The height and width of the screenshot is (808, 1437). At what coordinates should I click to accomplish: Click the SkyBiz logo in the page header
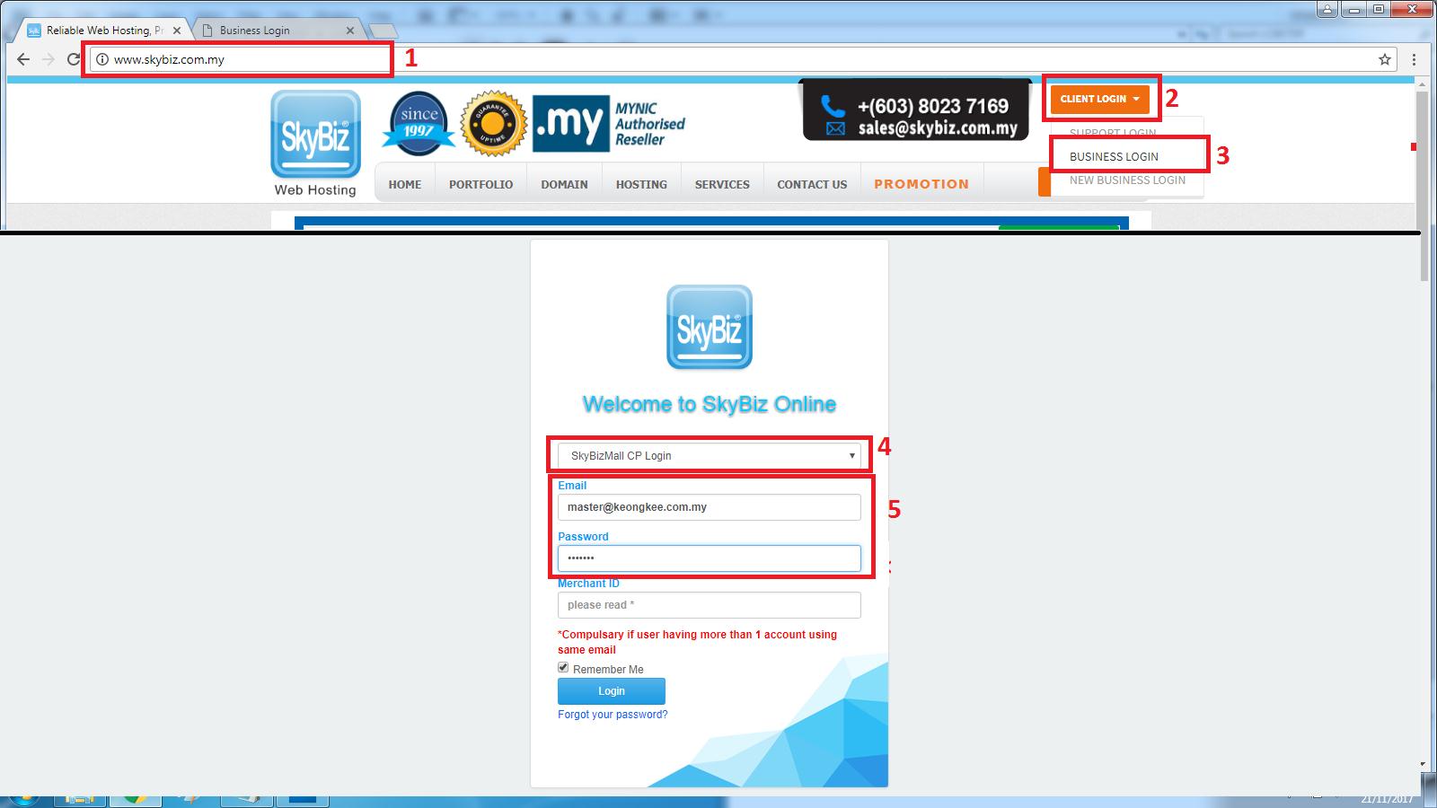[314, 135]
